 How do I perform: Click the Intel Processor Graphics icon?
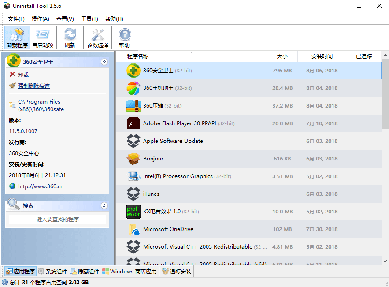click(x=133, y=176)
